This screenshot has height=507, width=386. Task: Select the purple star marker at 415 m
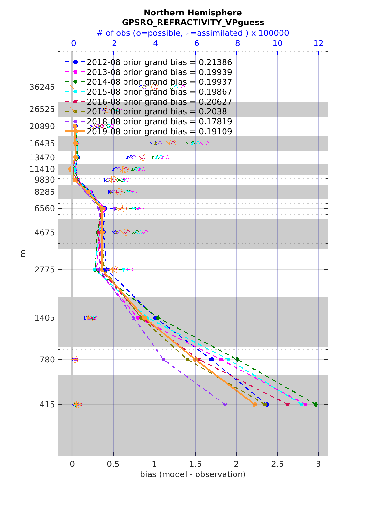tap(225, 404)
